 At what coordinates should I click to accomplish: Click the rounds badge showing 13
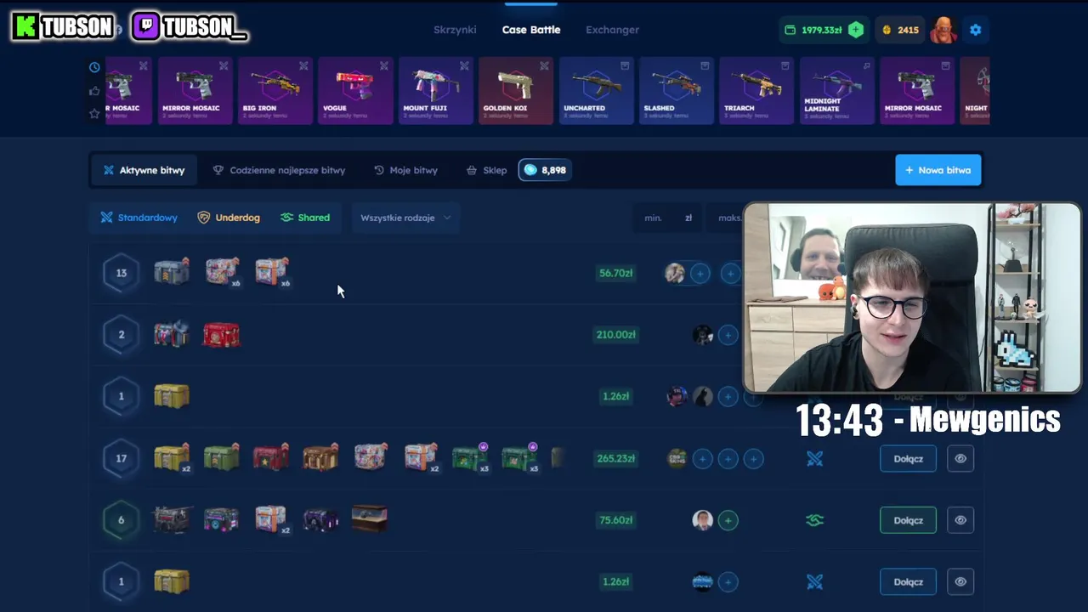tap(121, 273)
